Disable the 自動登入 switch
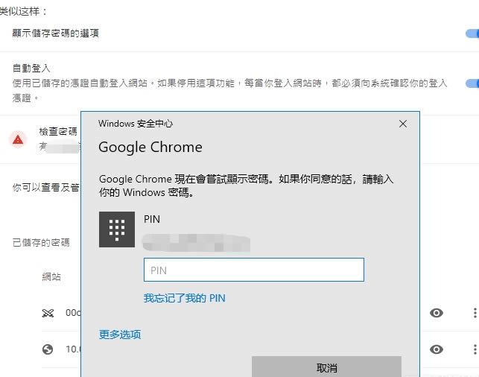The width and height of the screenshot is (479, 377). [471, 83]
